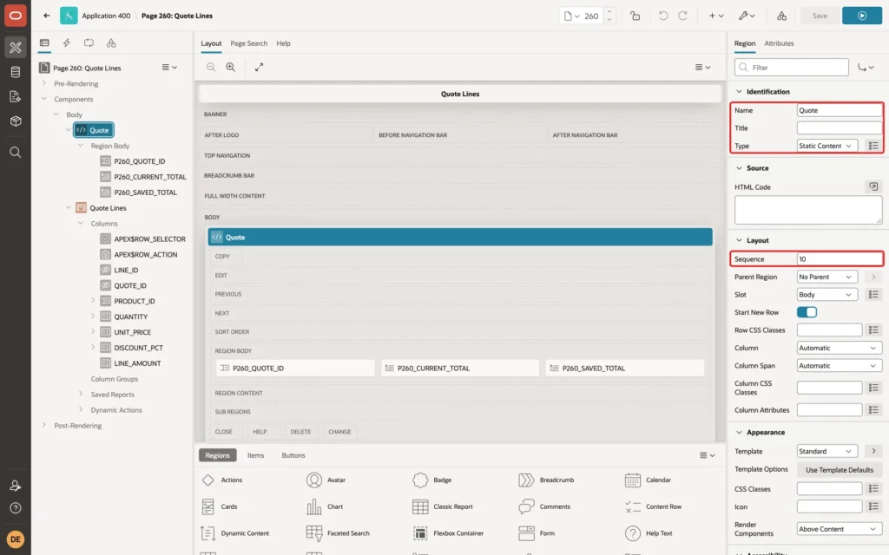Redo the last change
889x555 pixels.
tap(682, 16)
